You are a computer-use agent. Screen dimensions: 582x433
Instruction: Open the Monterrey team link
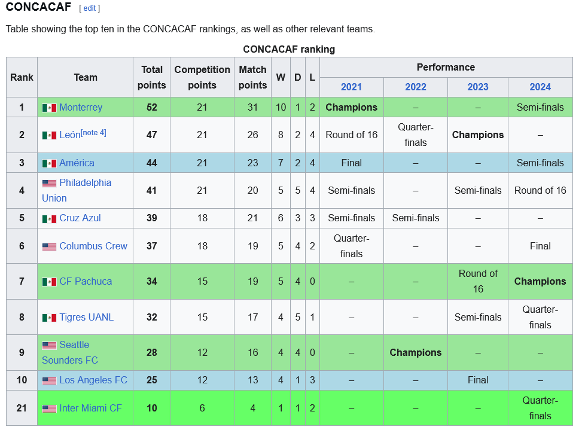tap(81, 107)
